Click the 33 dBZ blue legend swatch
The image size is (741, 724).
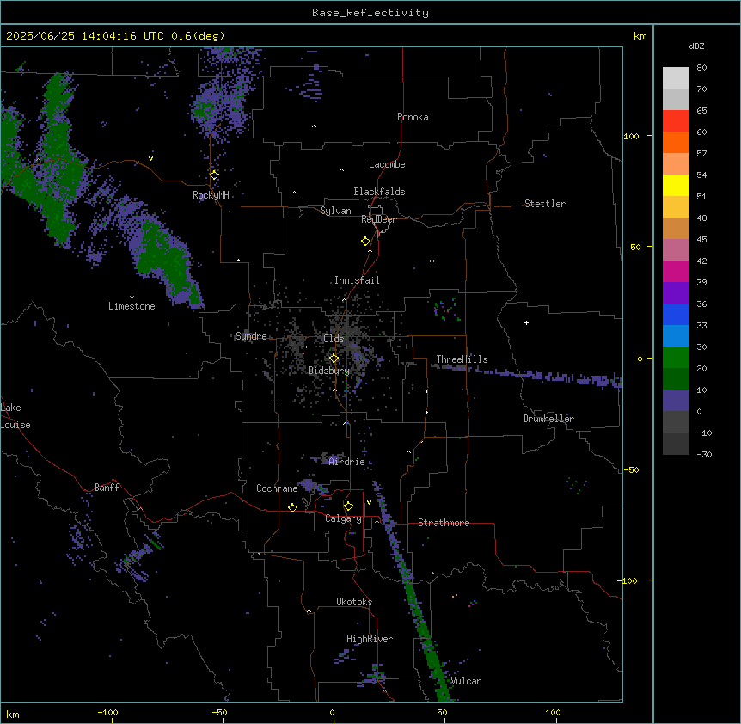tap(676, 314)
